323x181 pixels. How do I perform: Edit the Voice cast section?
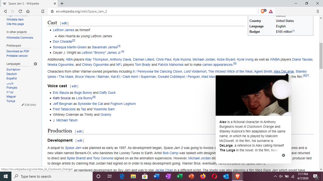point(74,86)
